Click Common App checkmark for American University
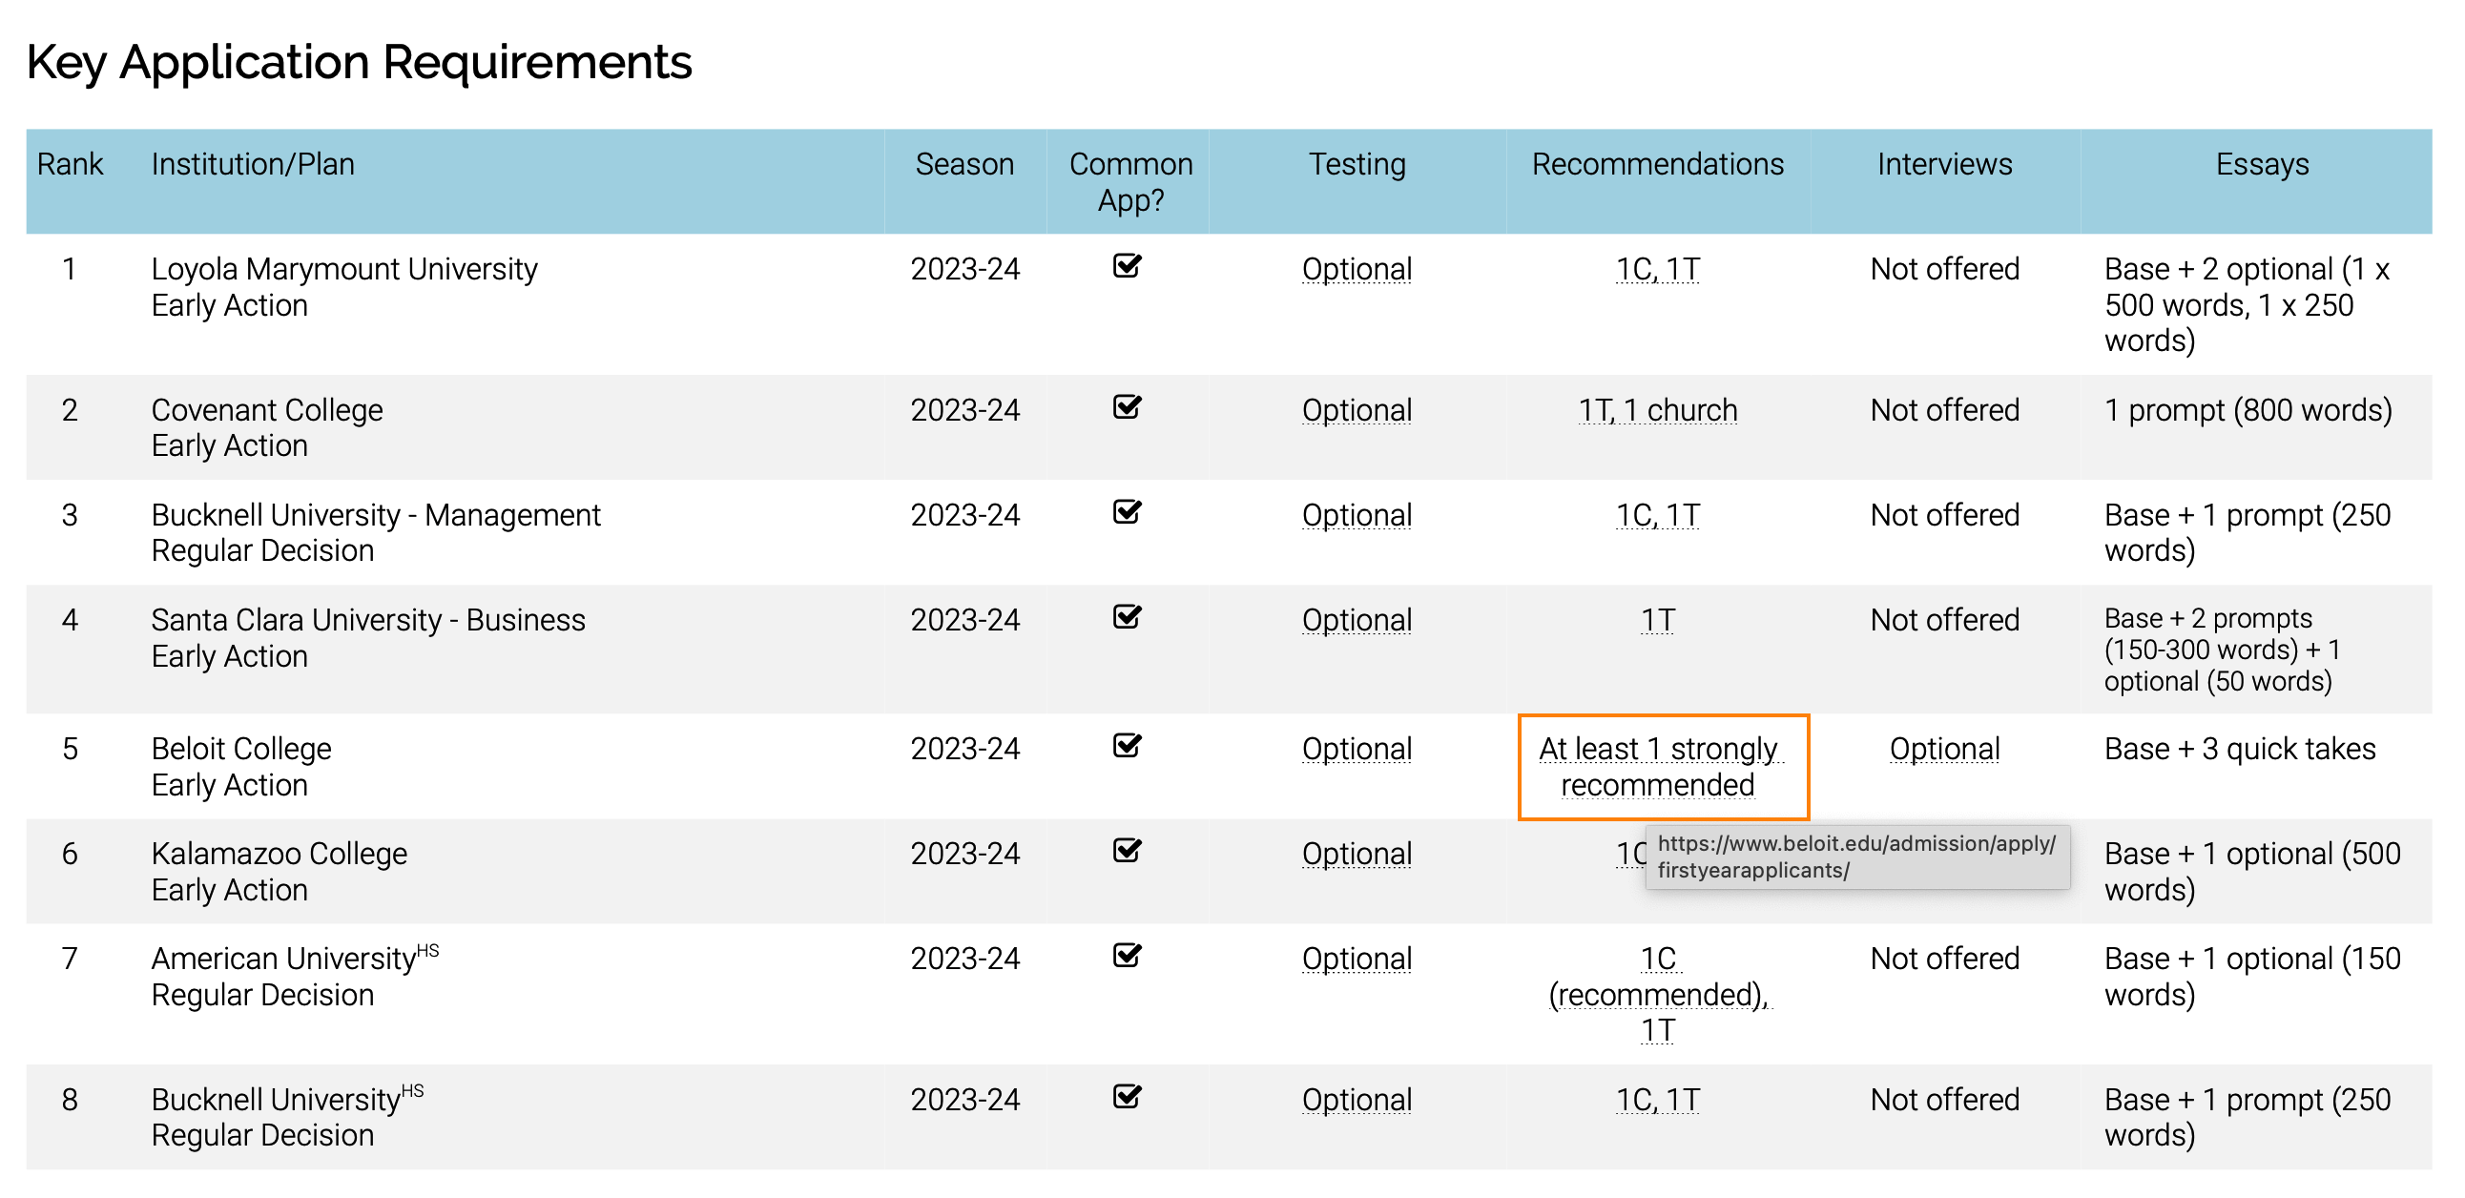 pyautogui.click(x=1128, y=955)
